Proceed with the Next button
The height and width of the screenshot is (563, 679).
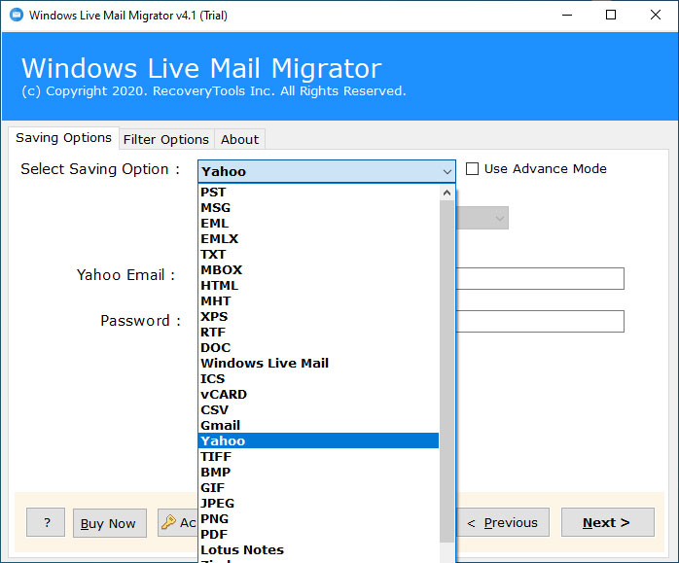point(608,522)
